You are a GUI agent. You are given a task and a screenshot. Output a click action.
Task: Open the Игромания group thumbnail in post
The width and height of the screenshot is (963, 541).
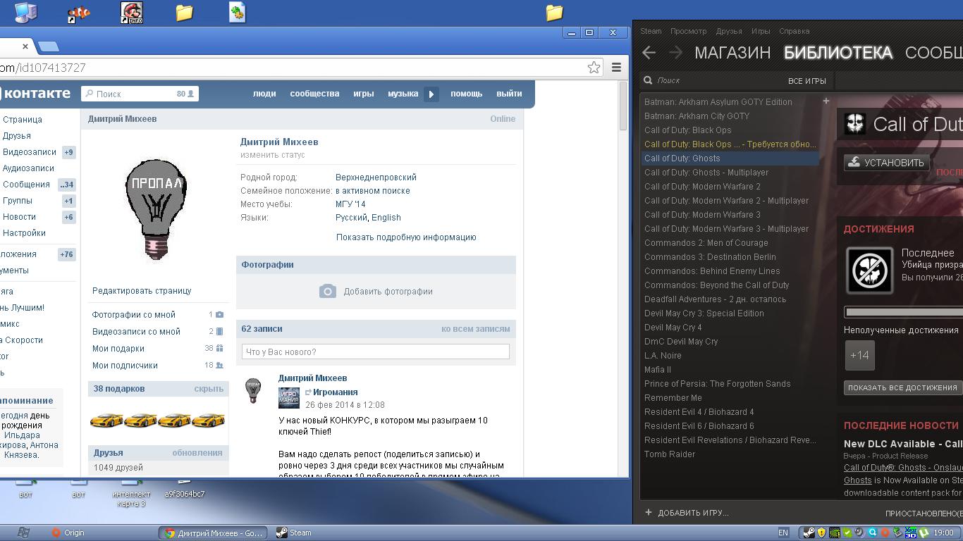(x=289, y=398)
